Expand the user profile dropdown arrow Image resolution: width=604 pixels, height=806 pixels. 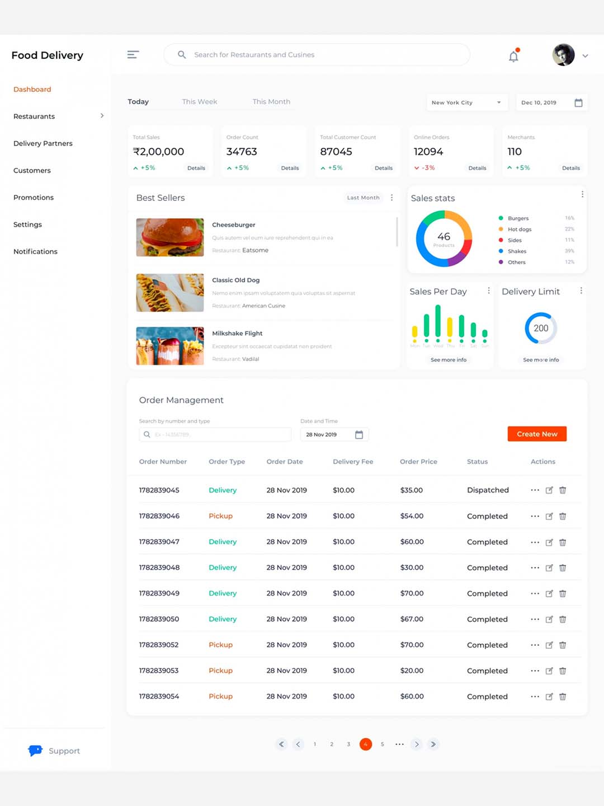point(585,56)
